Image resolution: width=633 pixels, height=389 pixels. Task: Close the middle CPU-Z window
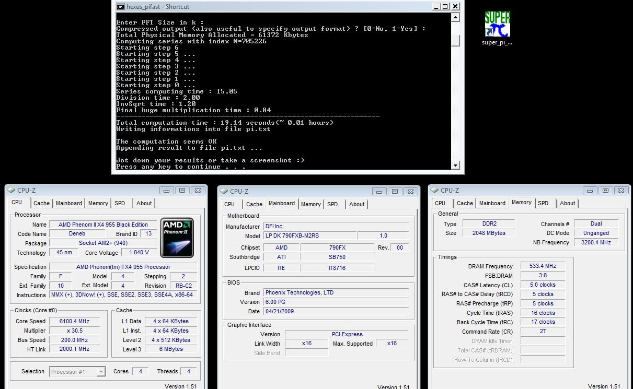click(x=410, y=191)
